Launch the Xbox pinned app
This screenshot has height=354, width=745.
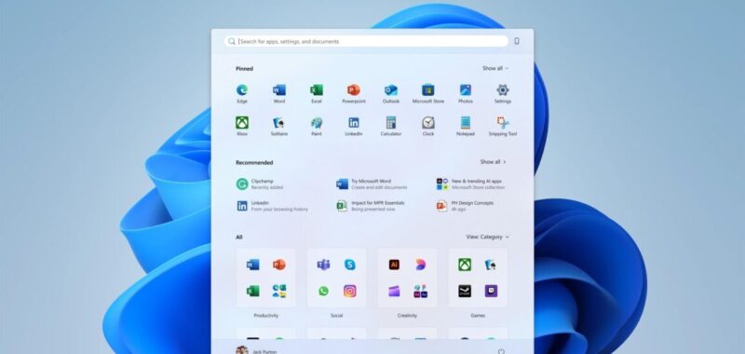coord(242,126)
